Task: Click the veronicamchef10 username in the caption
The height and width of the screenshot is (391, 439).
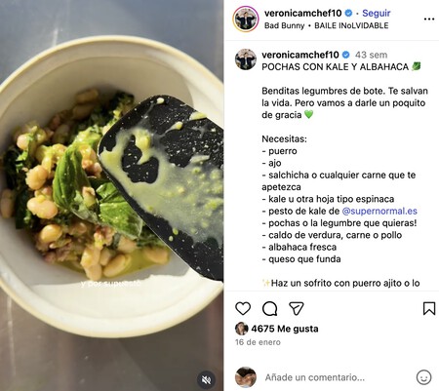Action: point(300,55)
